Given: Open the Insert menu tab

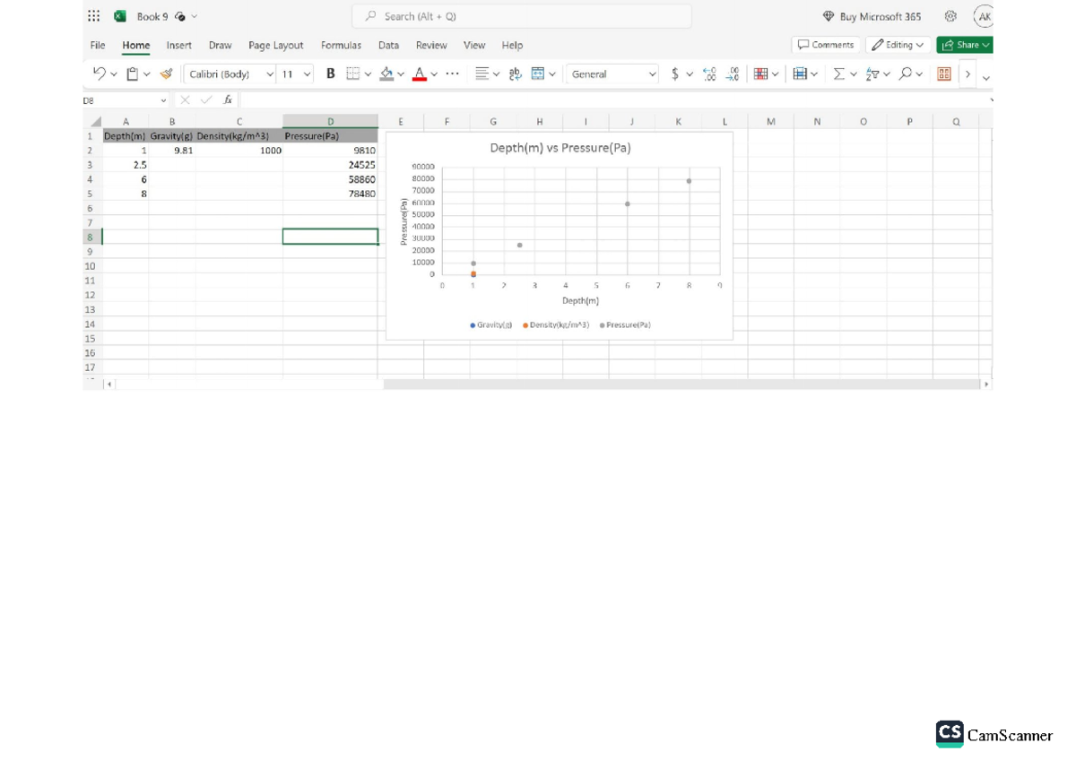Looking at the screenshot, I should [179, 45].
